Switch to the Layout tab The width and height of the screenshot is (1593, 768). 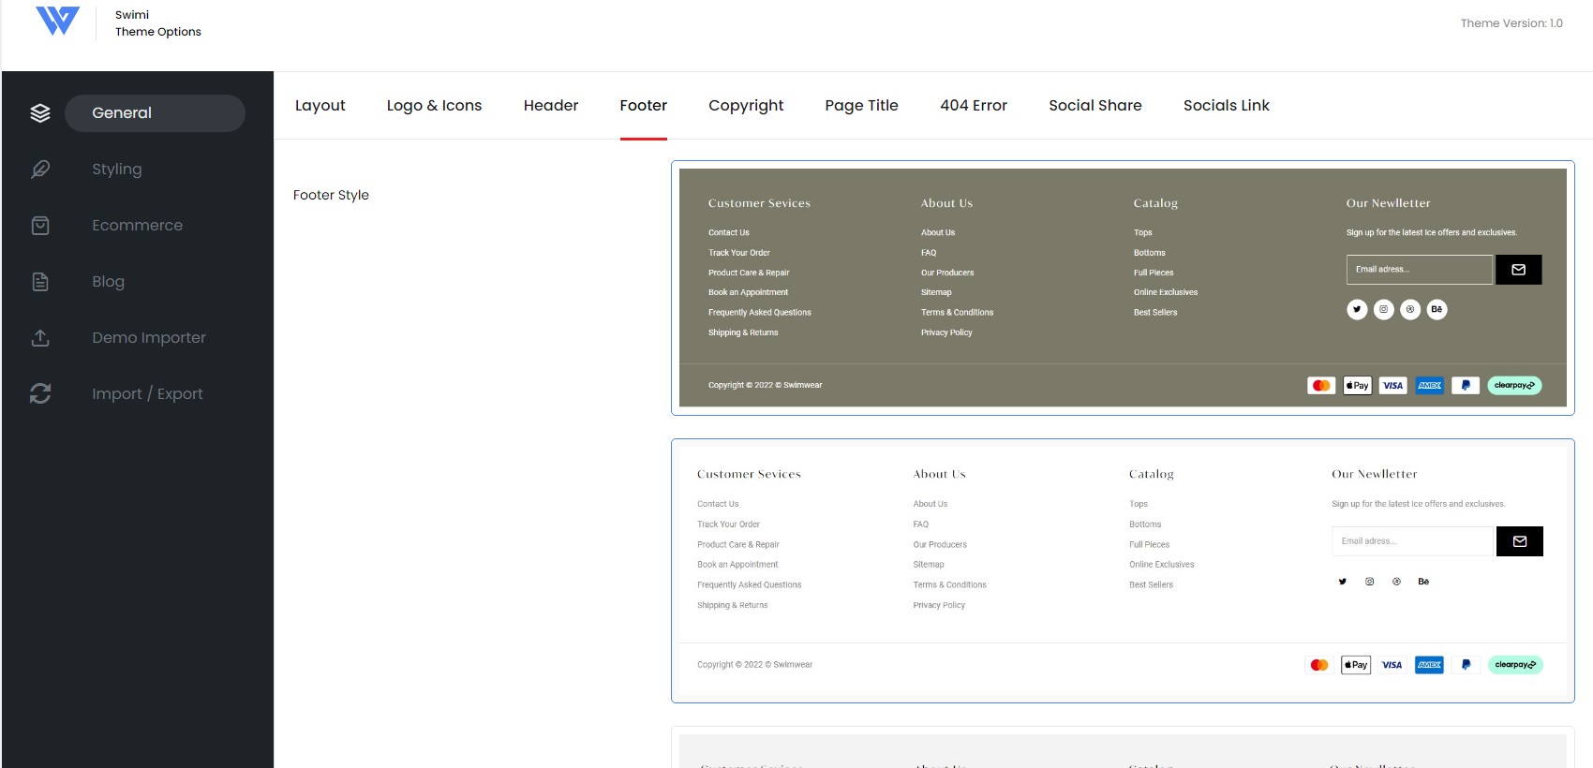320,106
